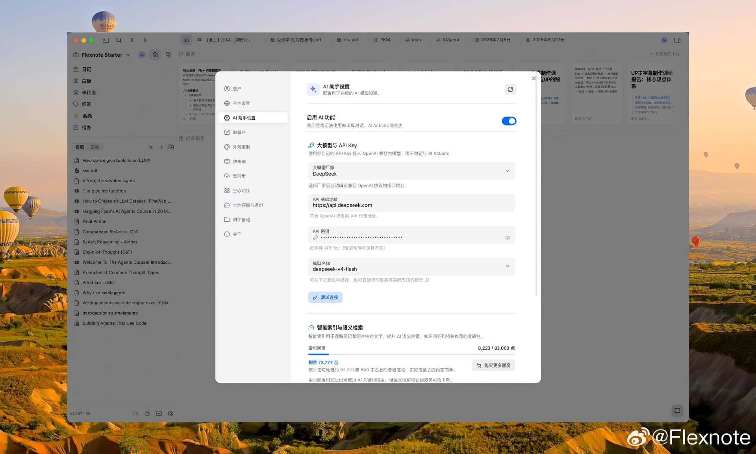Click the AI badge next to Flexnote Starter
756x454 pixels.
(142, 55)
